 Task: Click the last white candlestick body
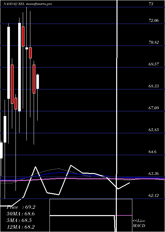(38, 82)
